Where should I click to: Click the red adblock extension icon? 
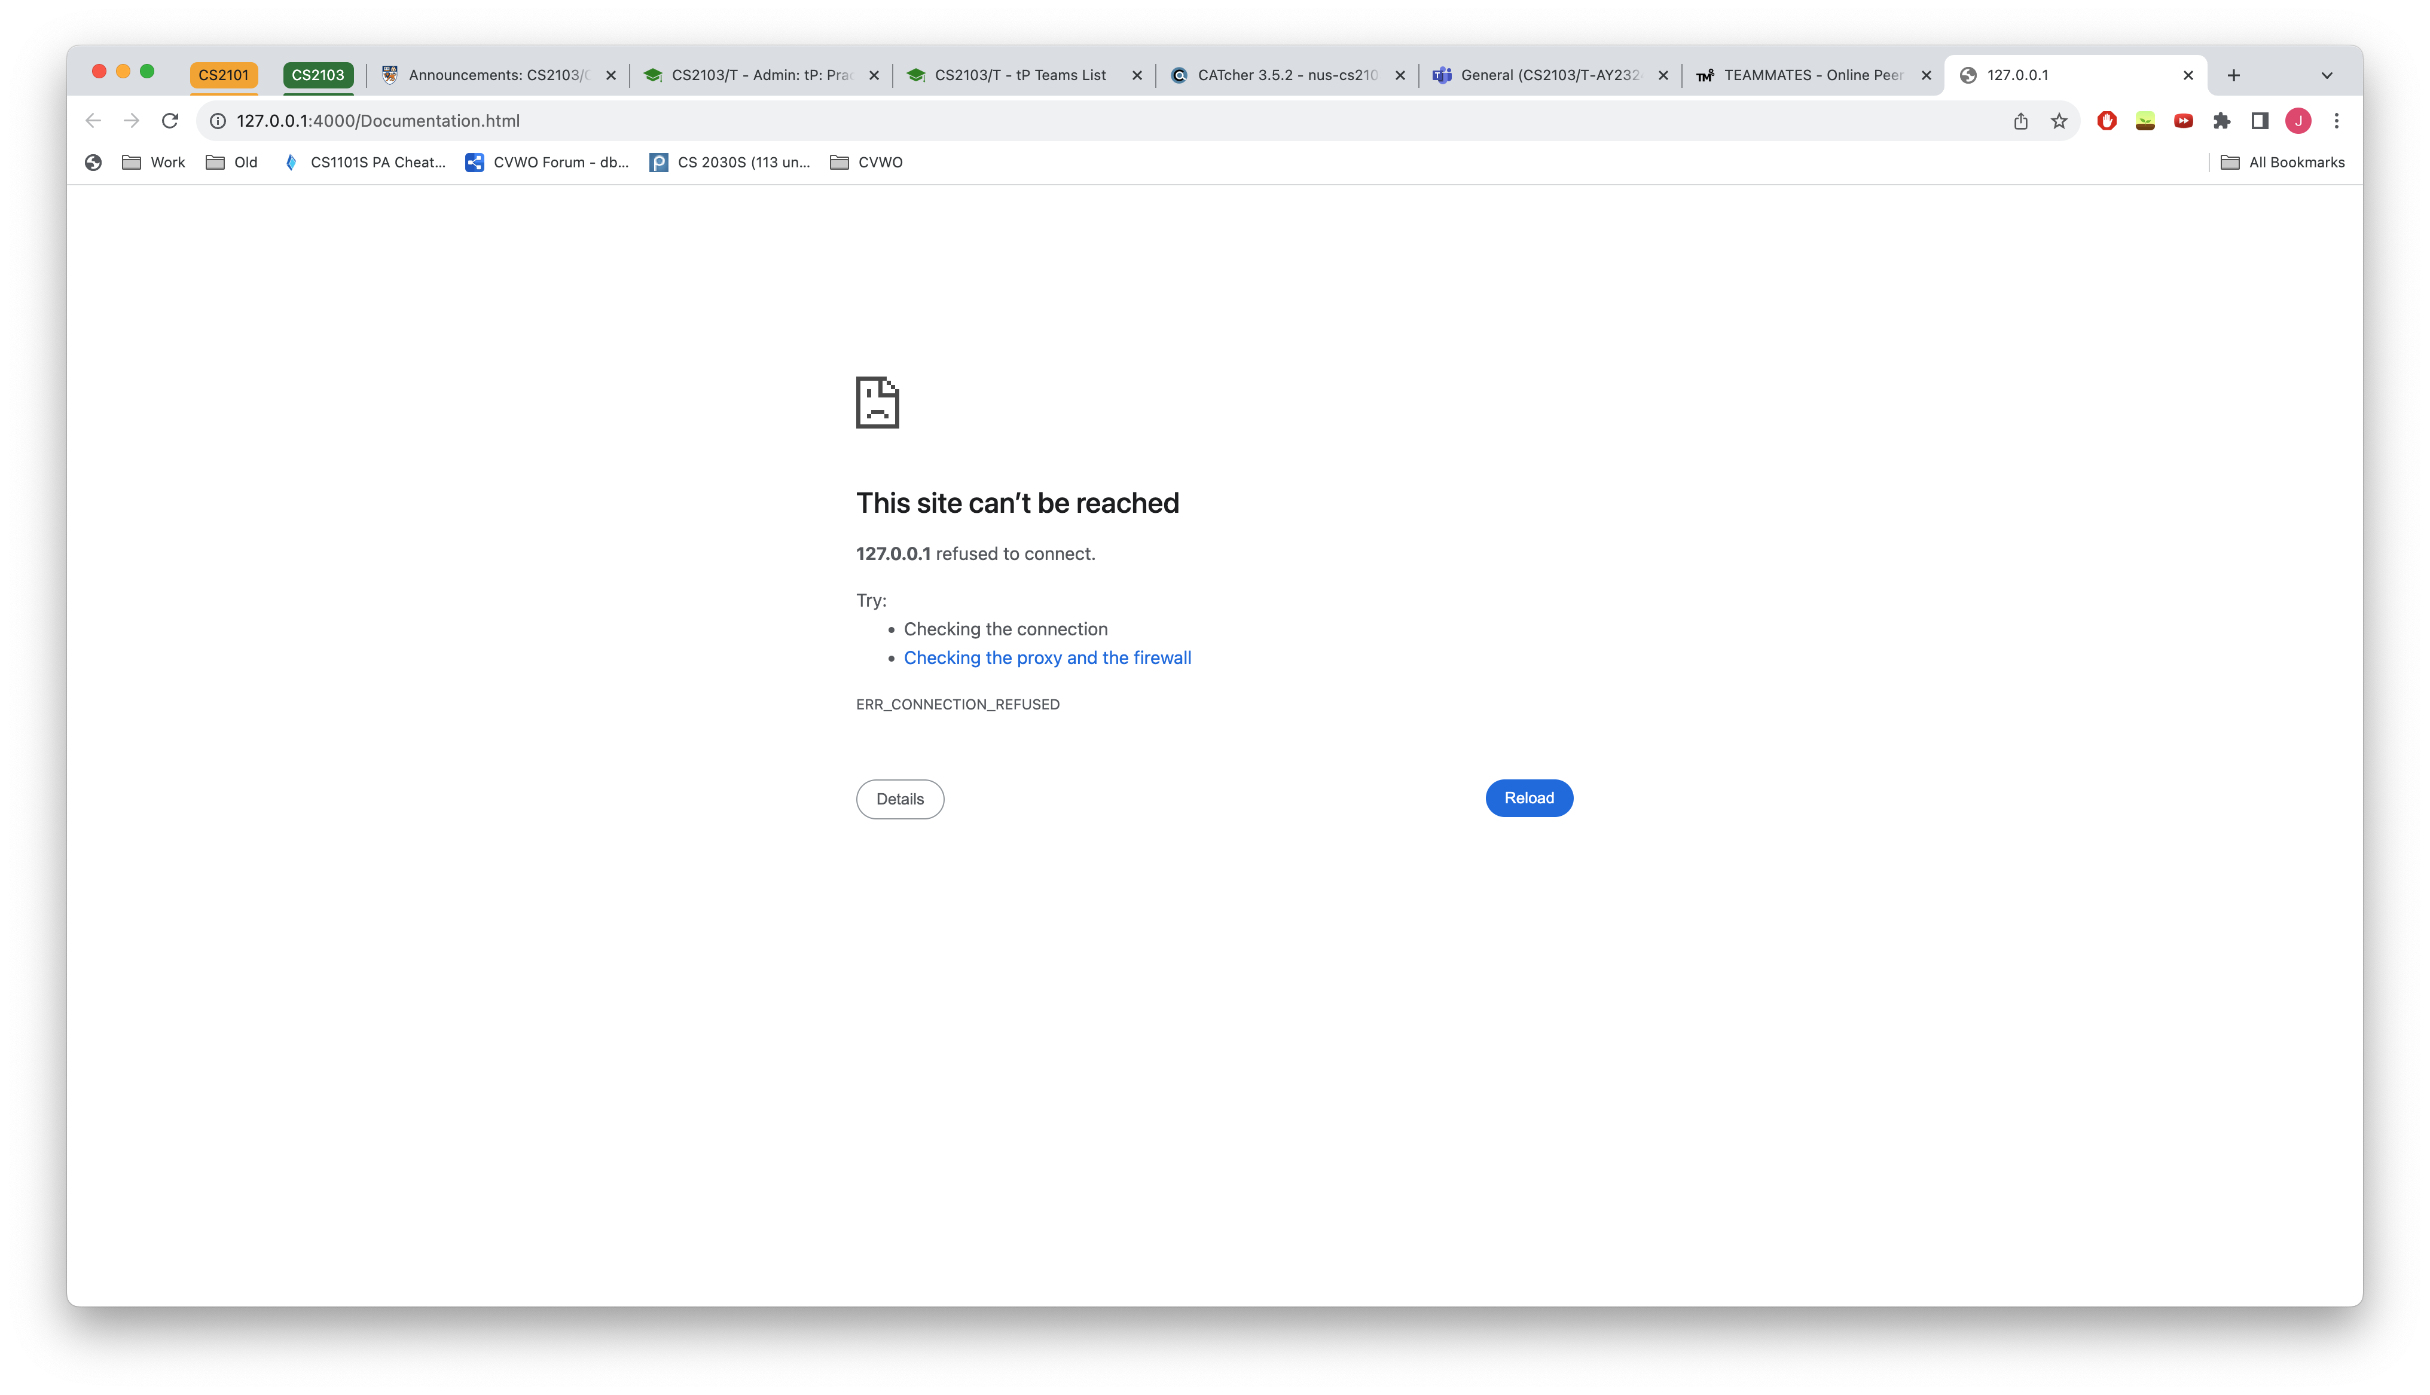pos(2106,121)
